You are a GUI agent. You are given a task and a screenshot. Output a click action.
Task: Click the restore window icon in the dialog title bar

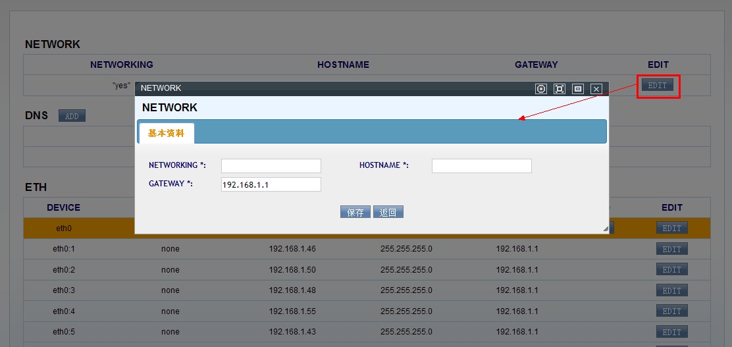[x=578, y=89]
